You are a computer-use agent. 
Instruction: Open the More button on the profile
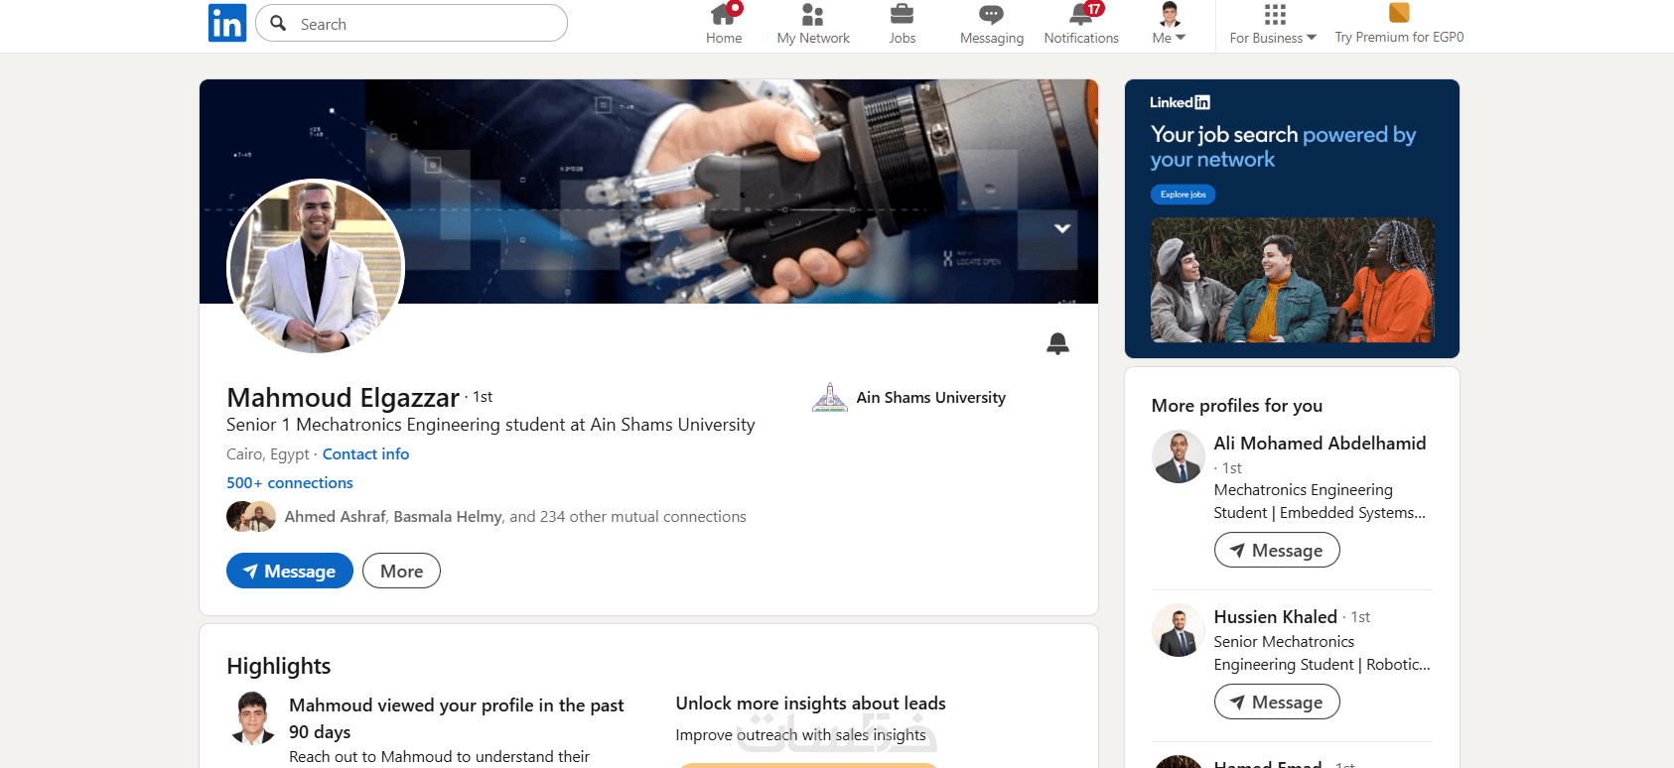click(401, 571)
